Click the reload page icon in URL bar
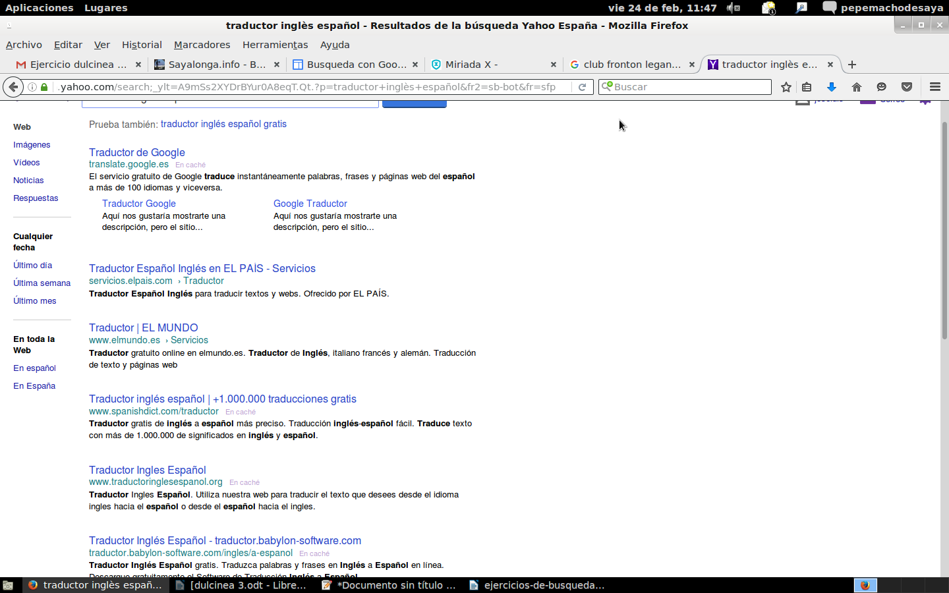This screenshot has width=949, height=593. [582, 87]
